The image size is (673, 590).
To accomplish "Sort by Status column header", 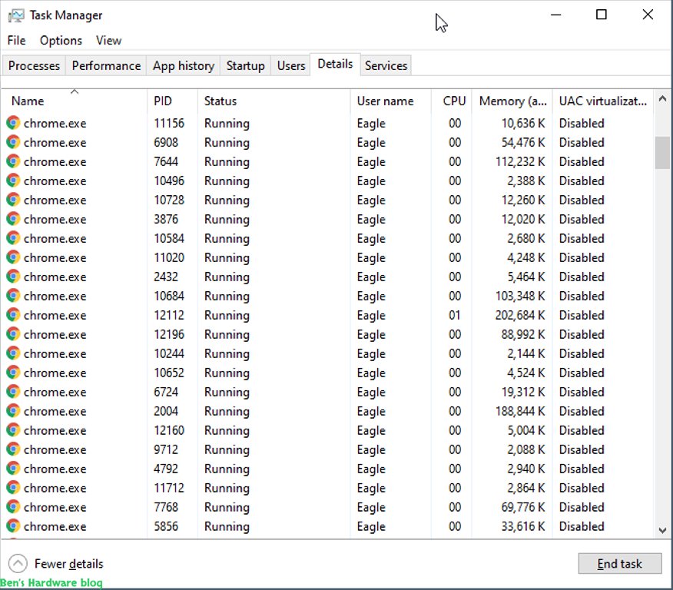I will pyautogui.click(x=274, y=101).
